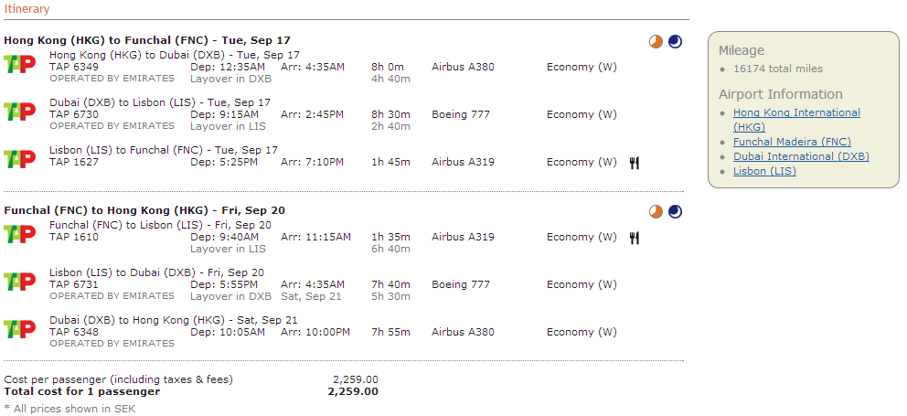
Task: Click the meal icon for flight TAP 1610
Action: [635, 238]
